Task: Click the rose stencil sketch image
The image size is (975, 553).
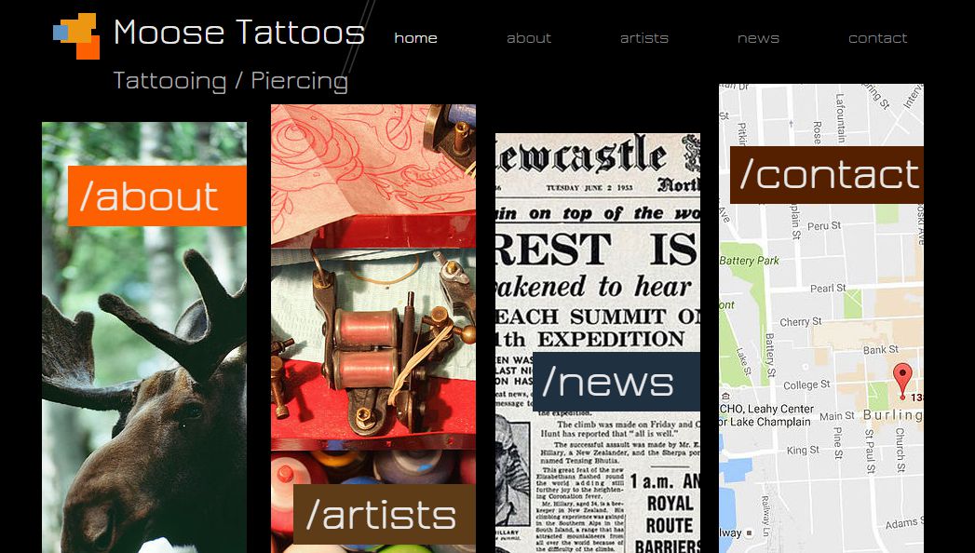Action: [x=373, y=175]
